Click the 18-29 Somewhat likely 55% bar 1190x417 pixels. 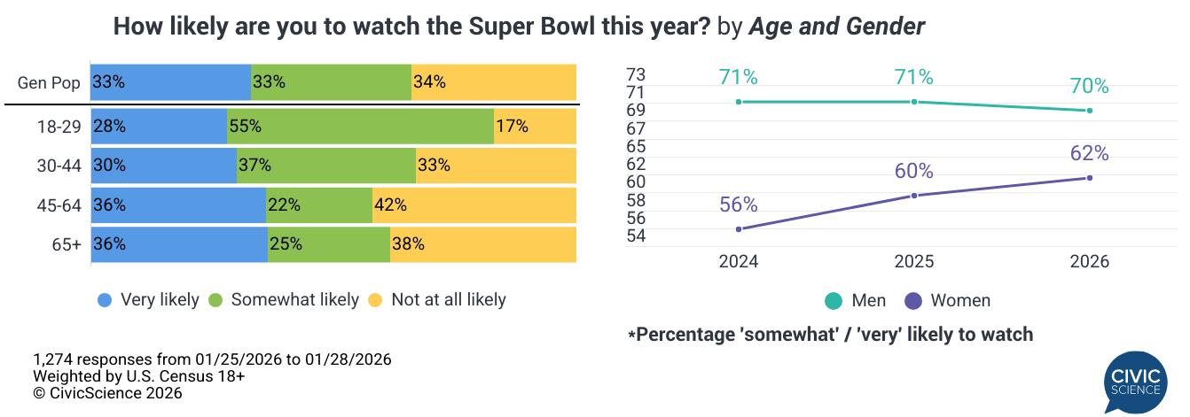360,126
